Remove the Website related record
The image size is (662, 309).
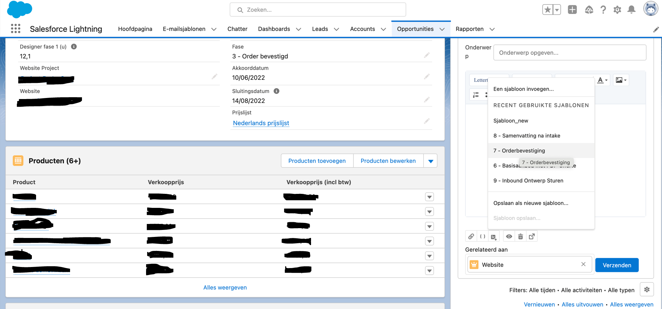583,264
